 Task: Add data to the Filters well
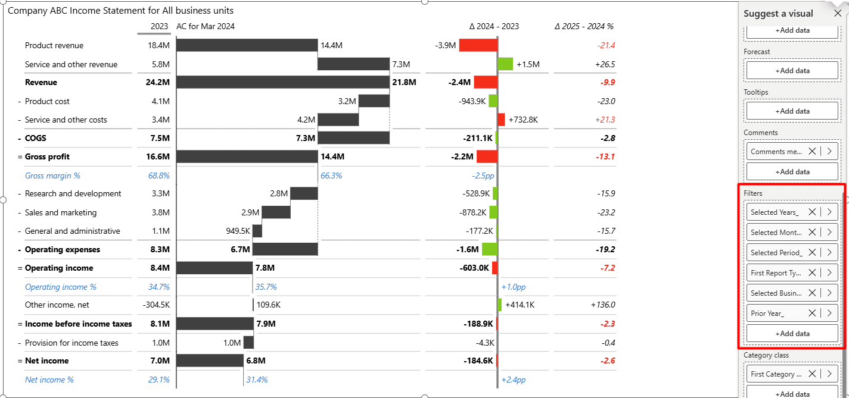click(792, 333)
